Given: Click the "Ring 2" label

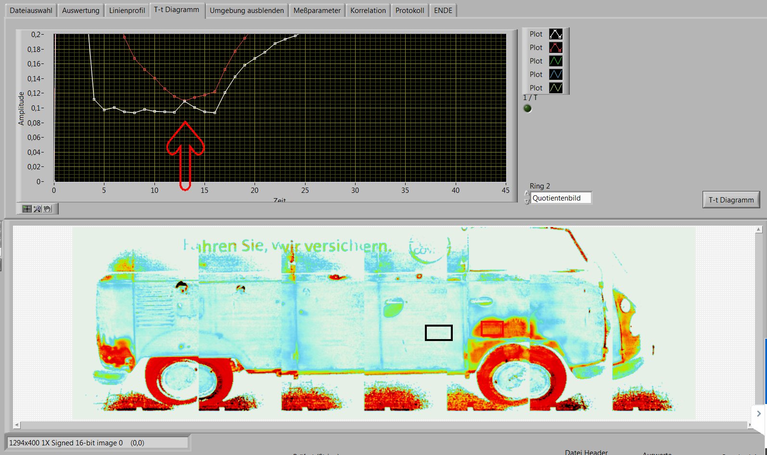Looking at the screenshot, I should (x=540, y=186).
